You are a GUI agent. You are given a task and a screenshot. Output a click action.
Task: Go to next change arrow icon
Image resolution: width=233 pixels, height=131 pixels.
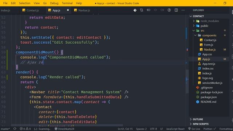coord(162,10)
